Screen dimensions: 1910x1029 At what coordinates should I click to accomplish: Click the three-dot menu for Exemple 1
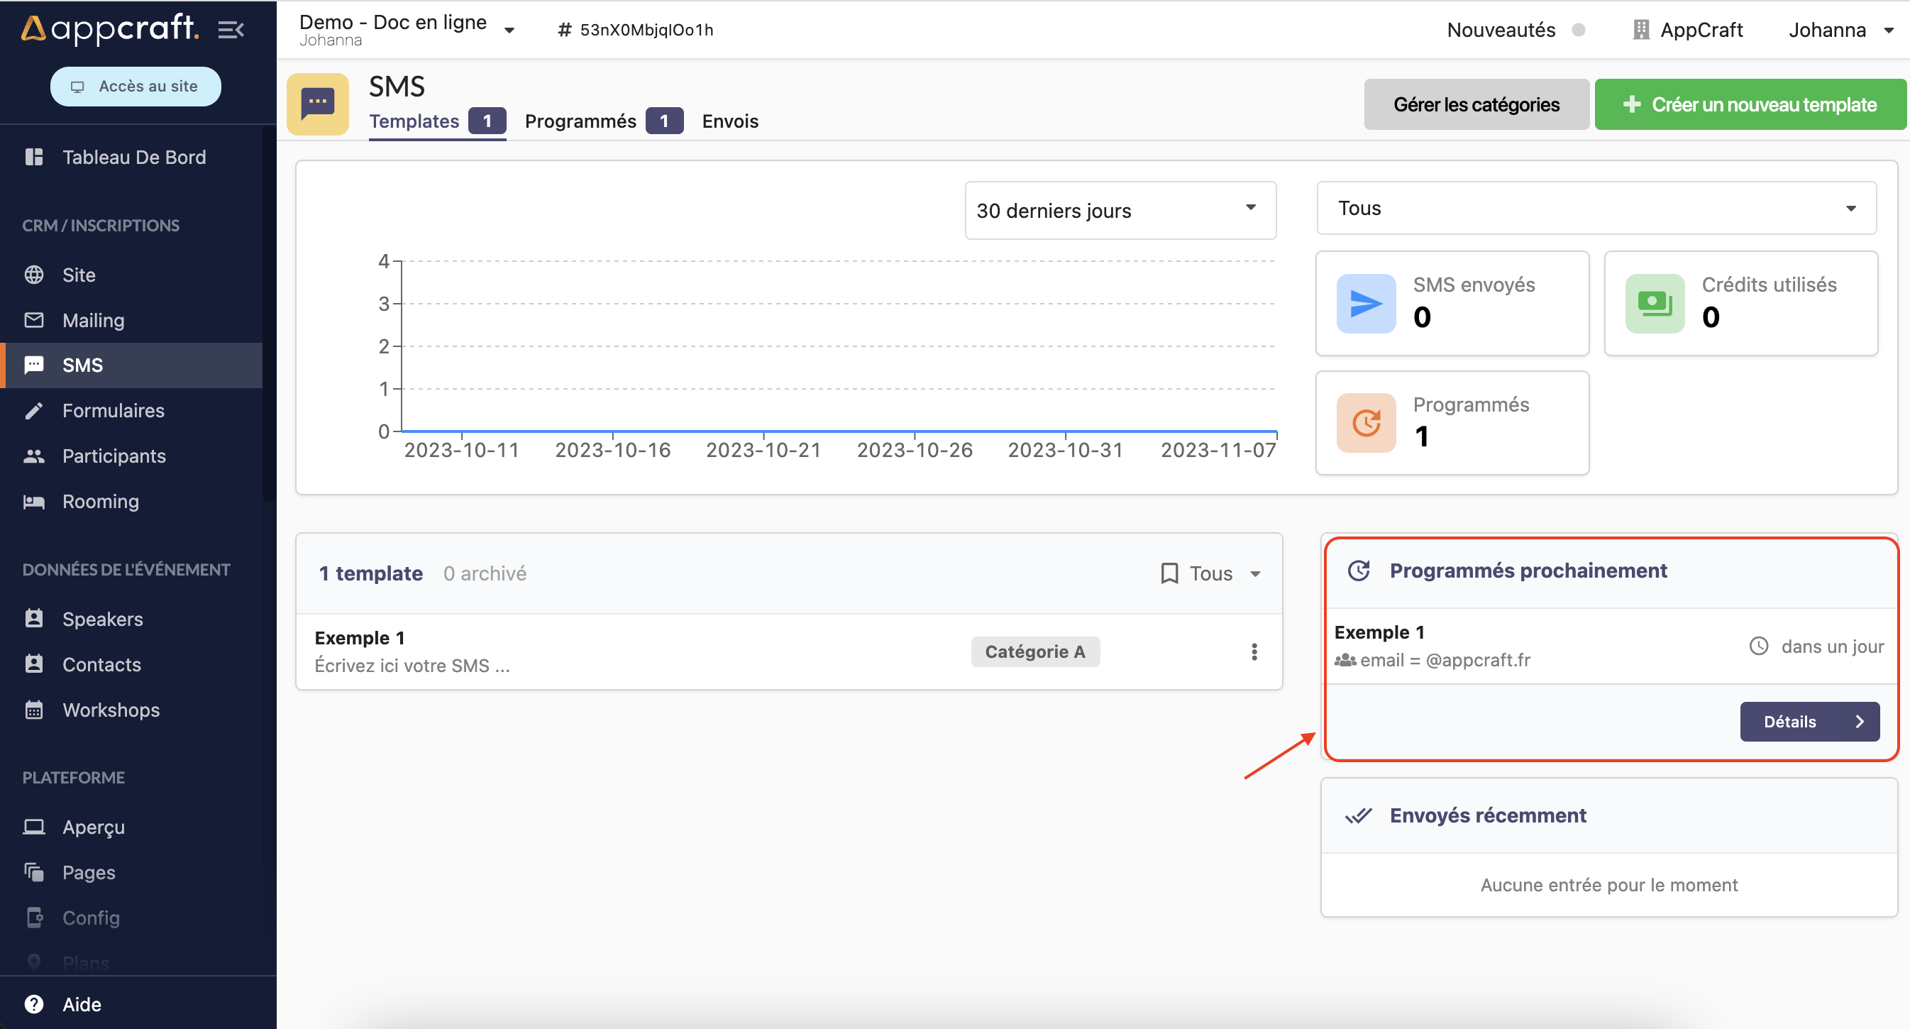click(1254, 651)
